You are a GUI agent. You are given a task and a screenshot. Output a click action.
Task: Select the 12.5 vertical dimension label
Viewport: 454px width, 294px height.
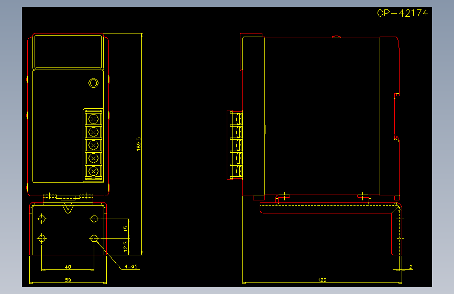click(125, 246)
